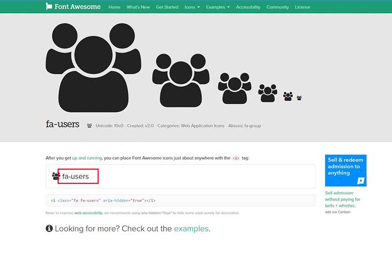This screenshot has width=392, height=259.
Task: Open the Accessibility nav link
Action: pyautogui.click(x=248, y=7)
